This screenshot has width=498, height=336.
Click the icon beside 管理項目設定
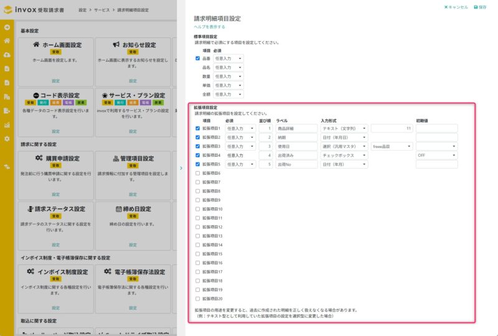click(x=116, y=158)
